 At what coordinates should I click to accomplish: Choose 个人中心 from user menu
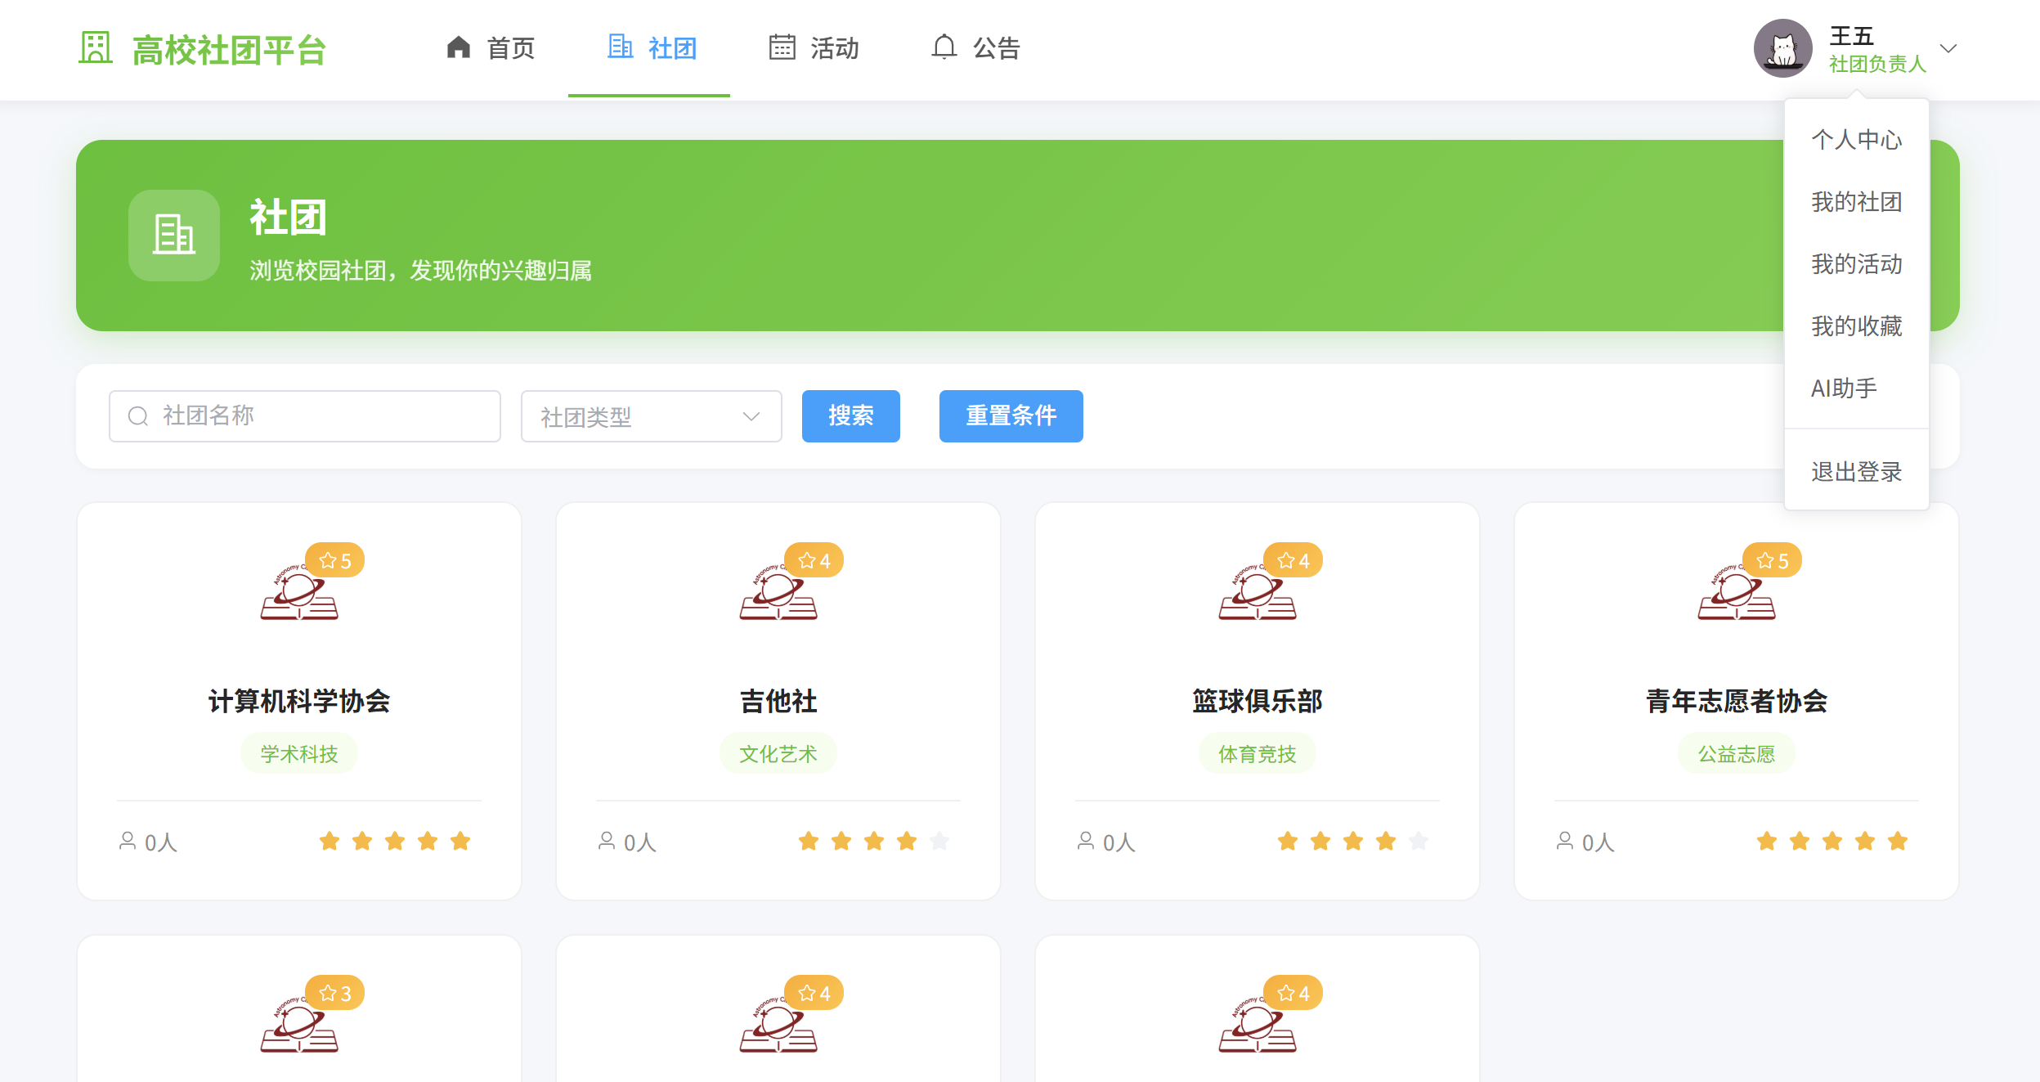click(x=1857, y=140)
